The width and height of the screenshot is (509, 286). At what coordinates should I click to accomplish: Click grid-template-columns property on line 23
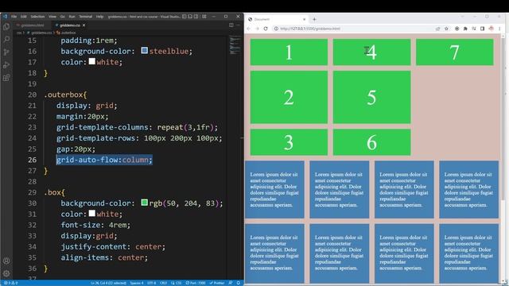102,127
